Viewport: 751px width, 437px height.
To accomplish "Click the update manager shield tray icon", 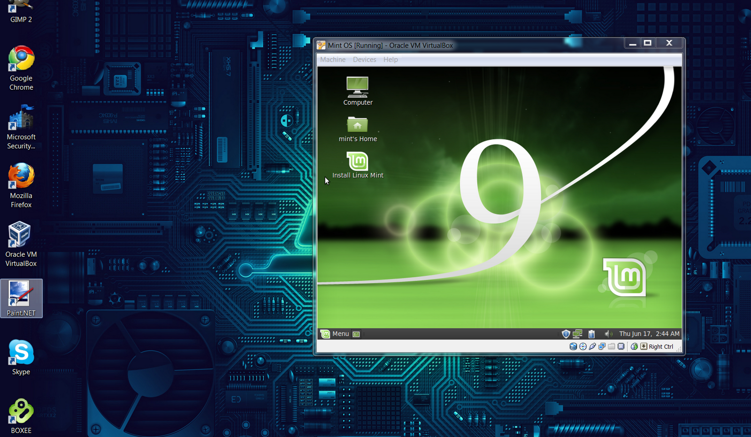I will click(566, 334).
